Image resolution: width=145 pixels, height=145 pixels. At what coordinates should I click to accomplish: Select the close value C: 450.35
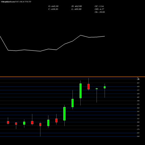tap(53, 9)
